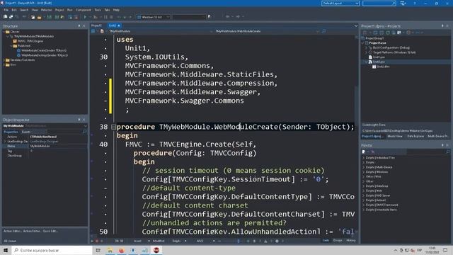Open the Help menu
453x255 pixels.
click(x=116, y=10)
